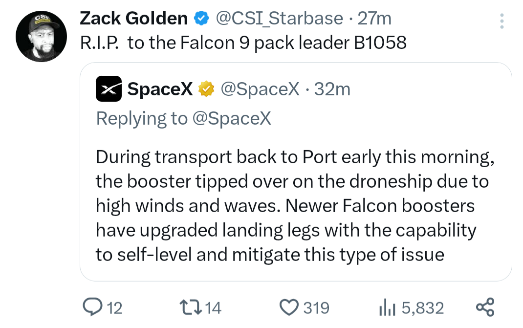Open the view analytics bar chart icon
The image size is (523, 328).
tap(388, 307)
